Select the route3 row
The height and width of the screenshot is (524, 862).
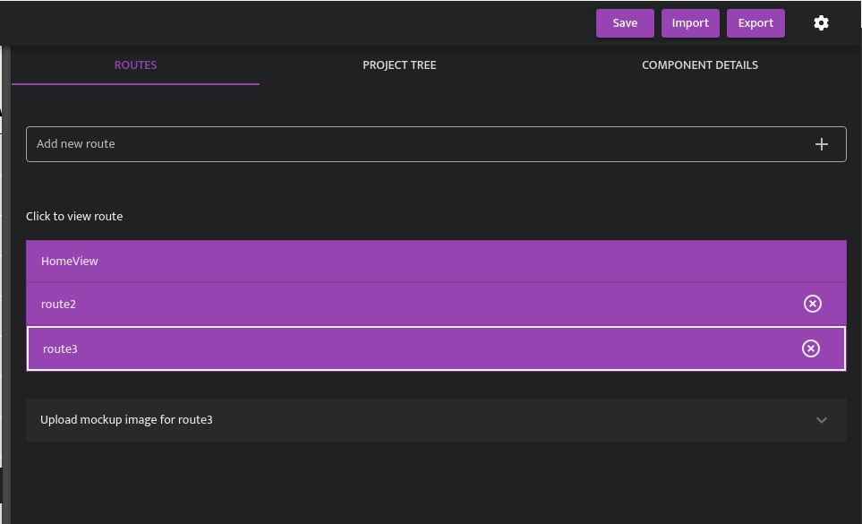click(436, 348)
